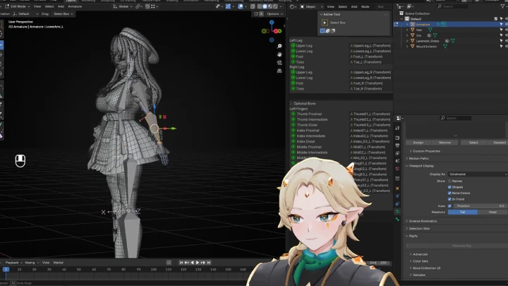The width and height of the screenshot is (508, 286).
Task: Toggle X-ray display in viewport header
Action: pyautogui.click(x=253, y=6)
